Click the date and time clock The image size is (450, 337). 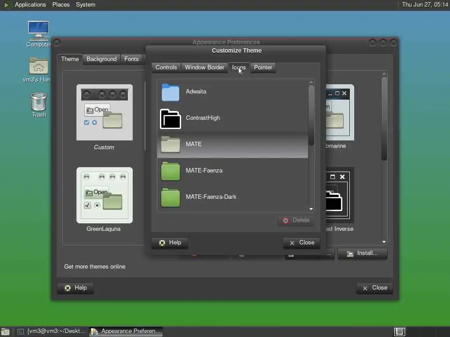click(x=425, y=5)
